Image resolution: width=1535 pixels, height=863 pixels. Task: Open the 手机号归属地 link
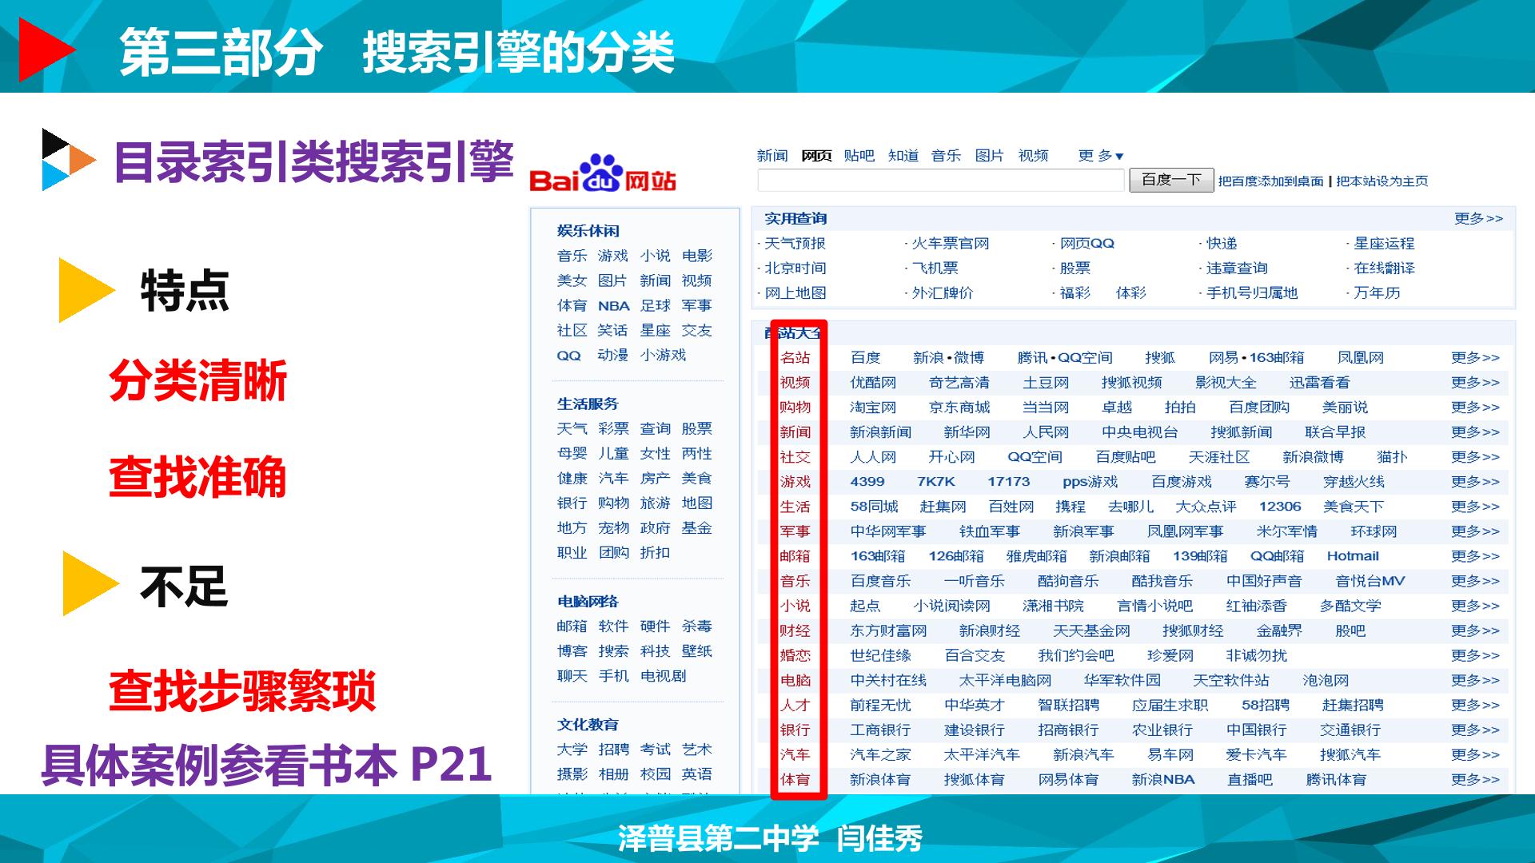[1253, 293]
